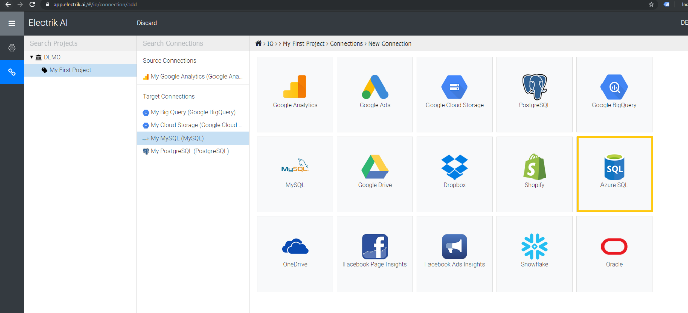Open My Big Query target connection

tap(193, 112)
